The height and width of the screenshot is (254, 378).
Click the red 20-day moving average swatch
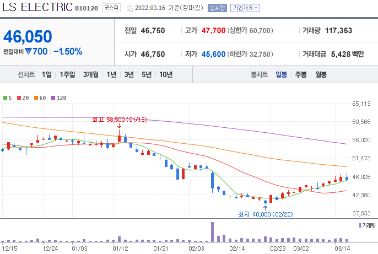tap(19, 98)
